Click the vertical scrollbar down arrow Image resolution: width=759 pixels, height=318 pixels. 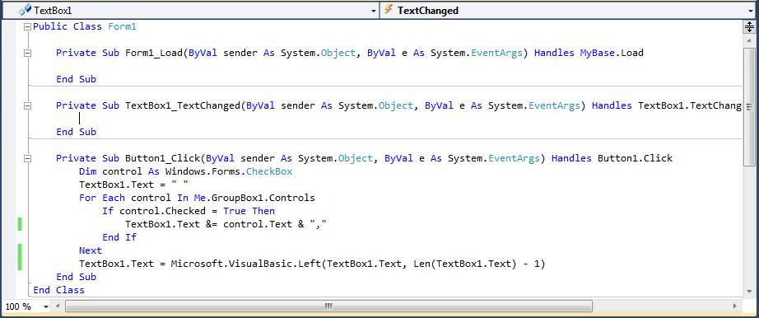pyautogui.click(x=749, y=292)
